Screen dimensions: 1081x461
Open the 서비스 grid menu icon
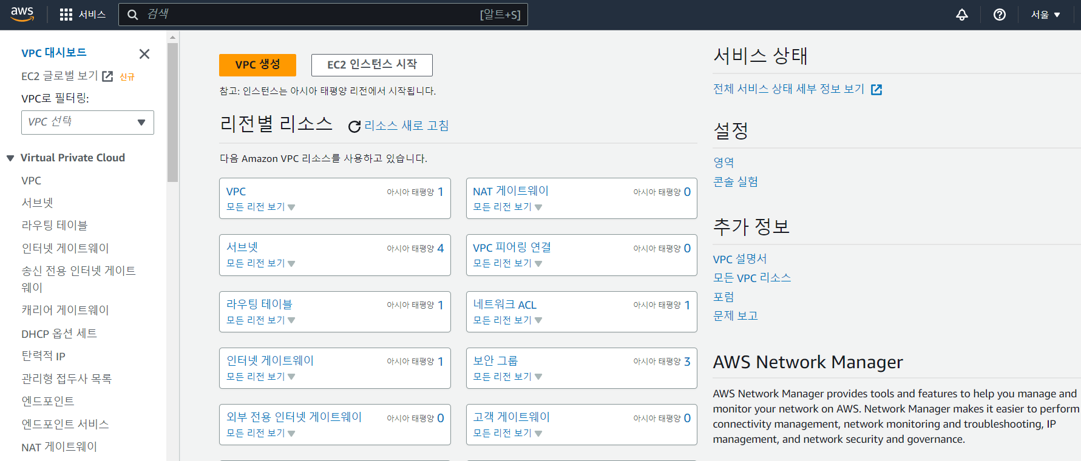tap(66, 15)
